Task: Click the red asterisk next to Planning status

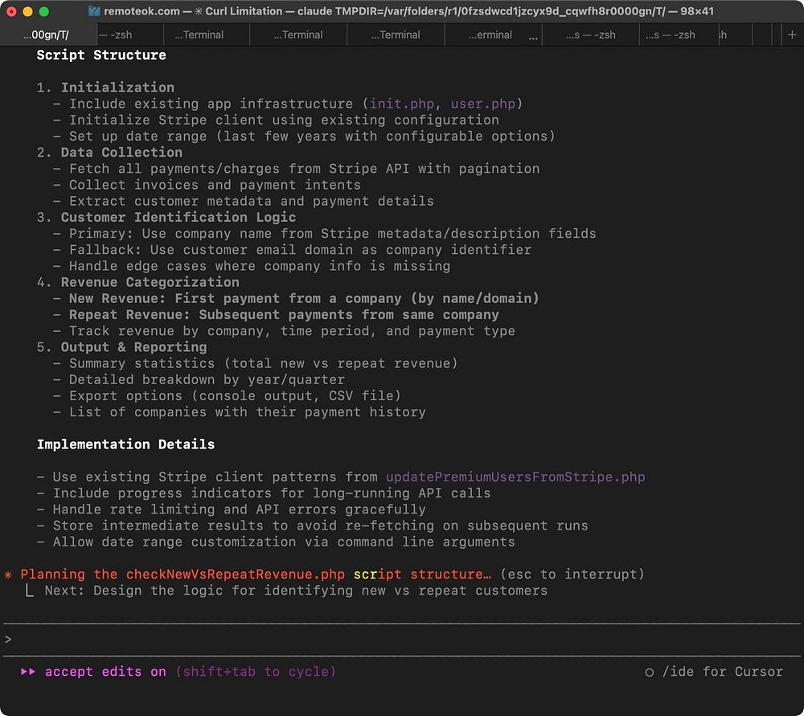Action: pyautogui.click(x=8, y=575)
